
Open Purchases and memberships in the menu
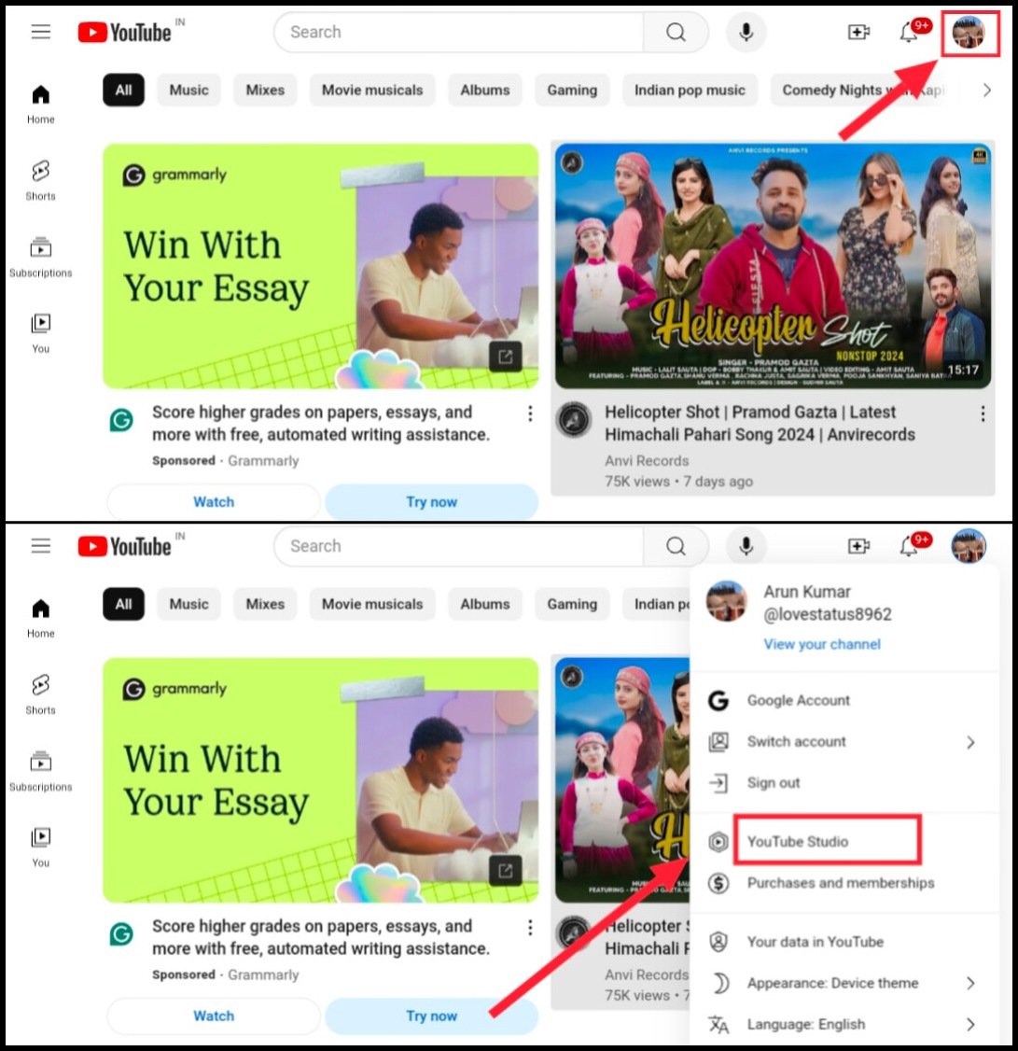[x=841, y=883]
